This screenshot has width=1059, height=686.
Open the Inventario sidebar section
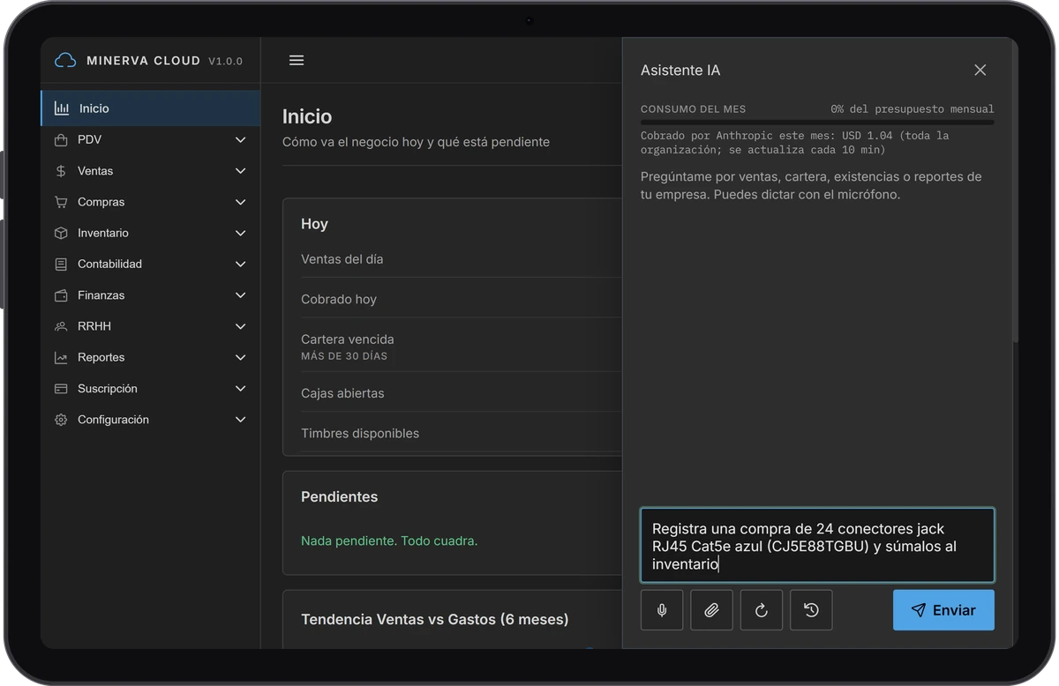click(150, 234)
